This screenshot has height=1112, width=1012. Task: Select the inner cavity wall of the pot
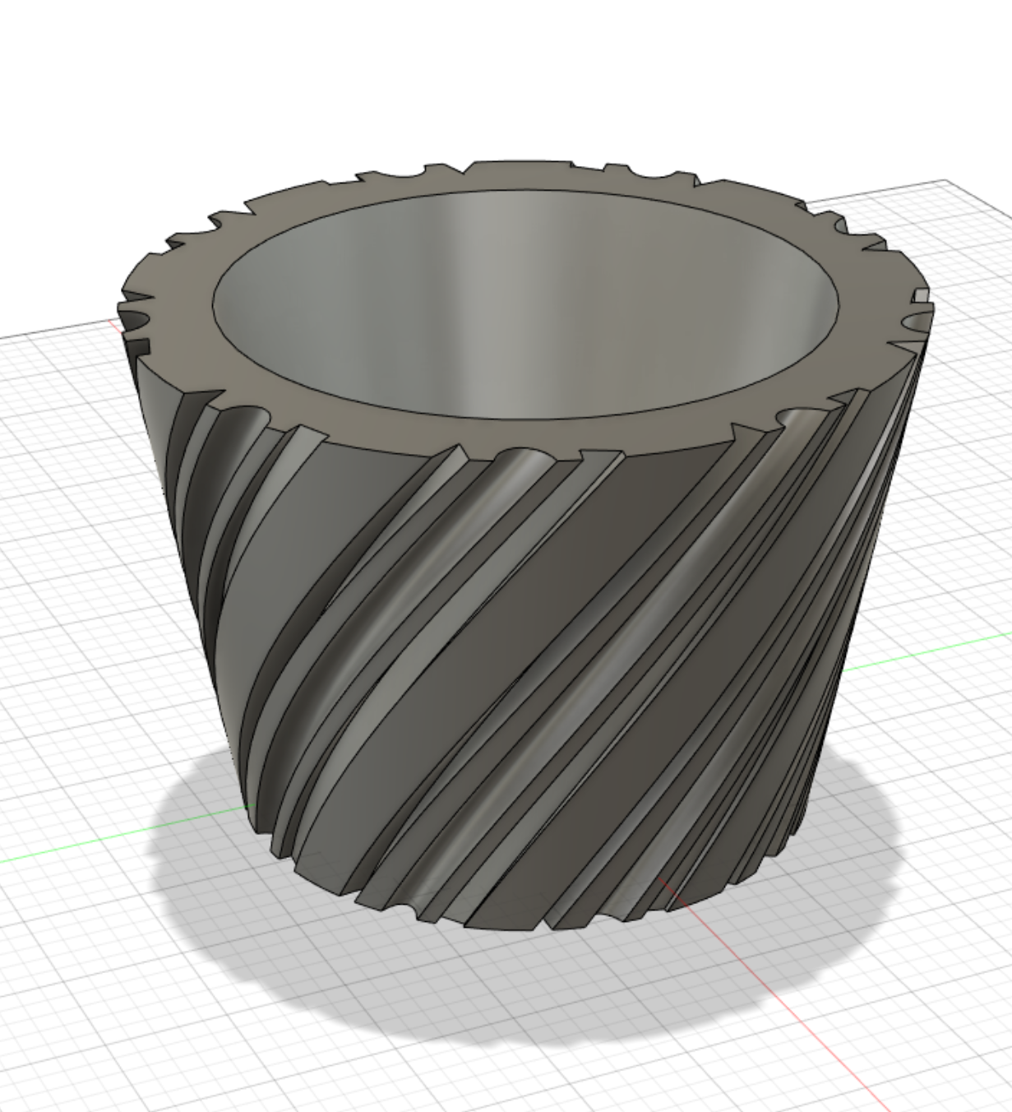click(526, 304)
